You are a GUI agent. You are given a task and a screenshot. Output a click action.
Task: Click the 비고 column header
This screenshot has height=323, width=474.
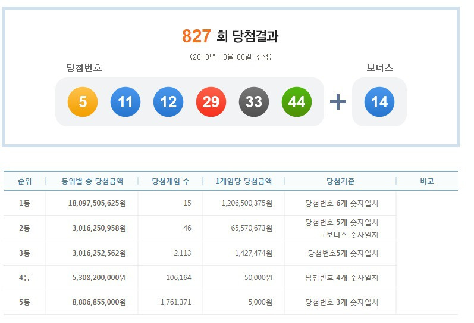pyautogui.click(x=427, y=181)
